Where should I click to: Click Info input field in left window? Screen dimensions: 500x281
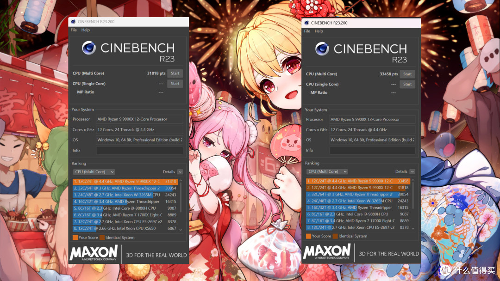(140, 151)
